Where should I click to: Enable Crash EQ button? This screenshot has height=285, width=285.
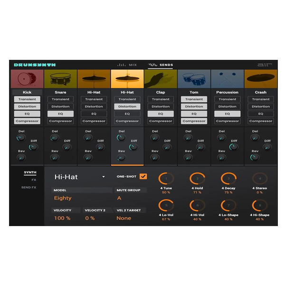pos(261,114)
